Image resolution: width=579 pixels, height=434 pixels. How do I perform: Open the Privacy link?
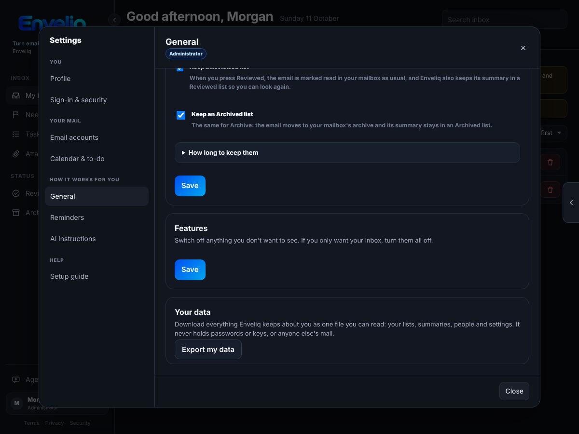[x=55, y=423]
